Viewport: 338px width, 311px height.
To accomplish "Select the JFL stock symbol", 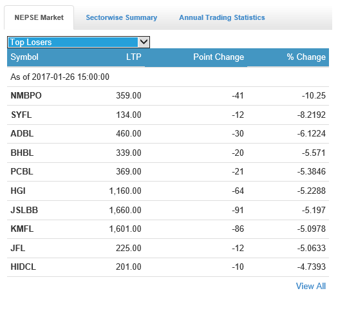I will click(18, 248).
